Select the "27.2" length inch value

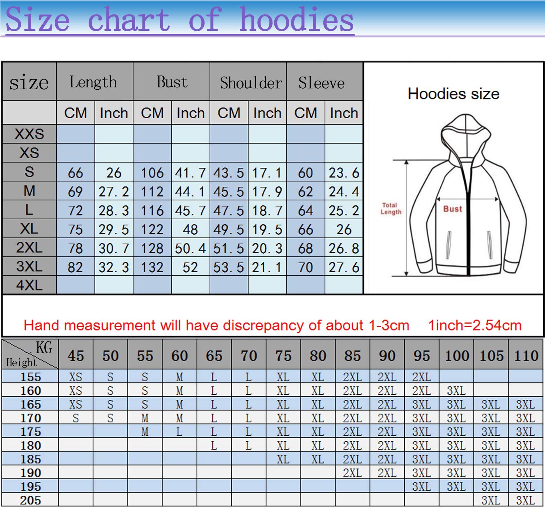(114, 191)
